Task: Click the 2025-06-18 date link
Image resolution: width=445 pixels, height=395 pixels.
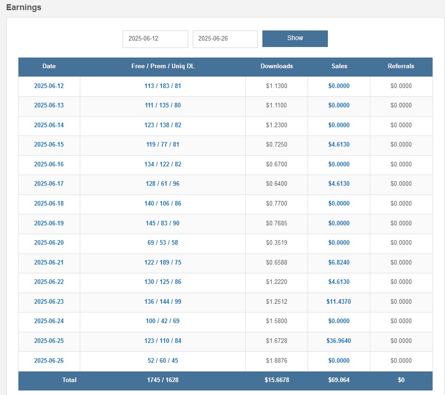Action: pos(49,203)
